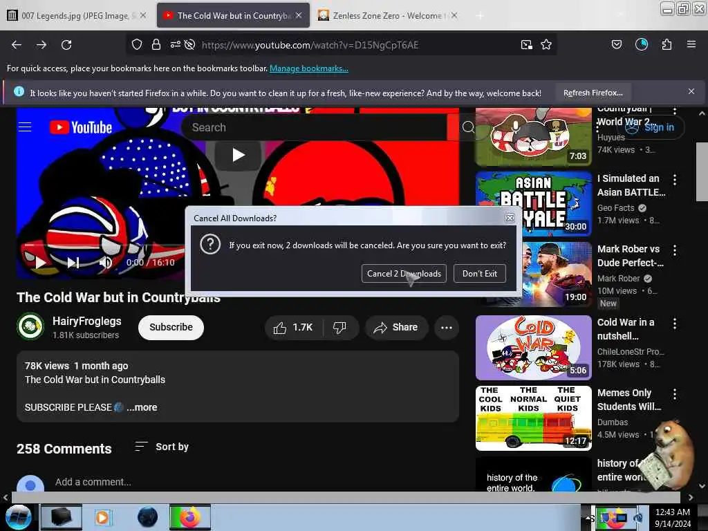
Task: Open Sort by comments dropdown
Action: 162,447
